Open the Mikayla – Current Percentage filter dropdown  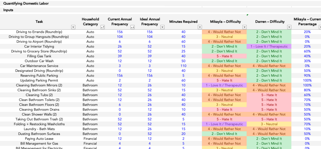320,27
